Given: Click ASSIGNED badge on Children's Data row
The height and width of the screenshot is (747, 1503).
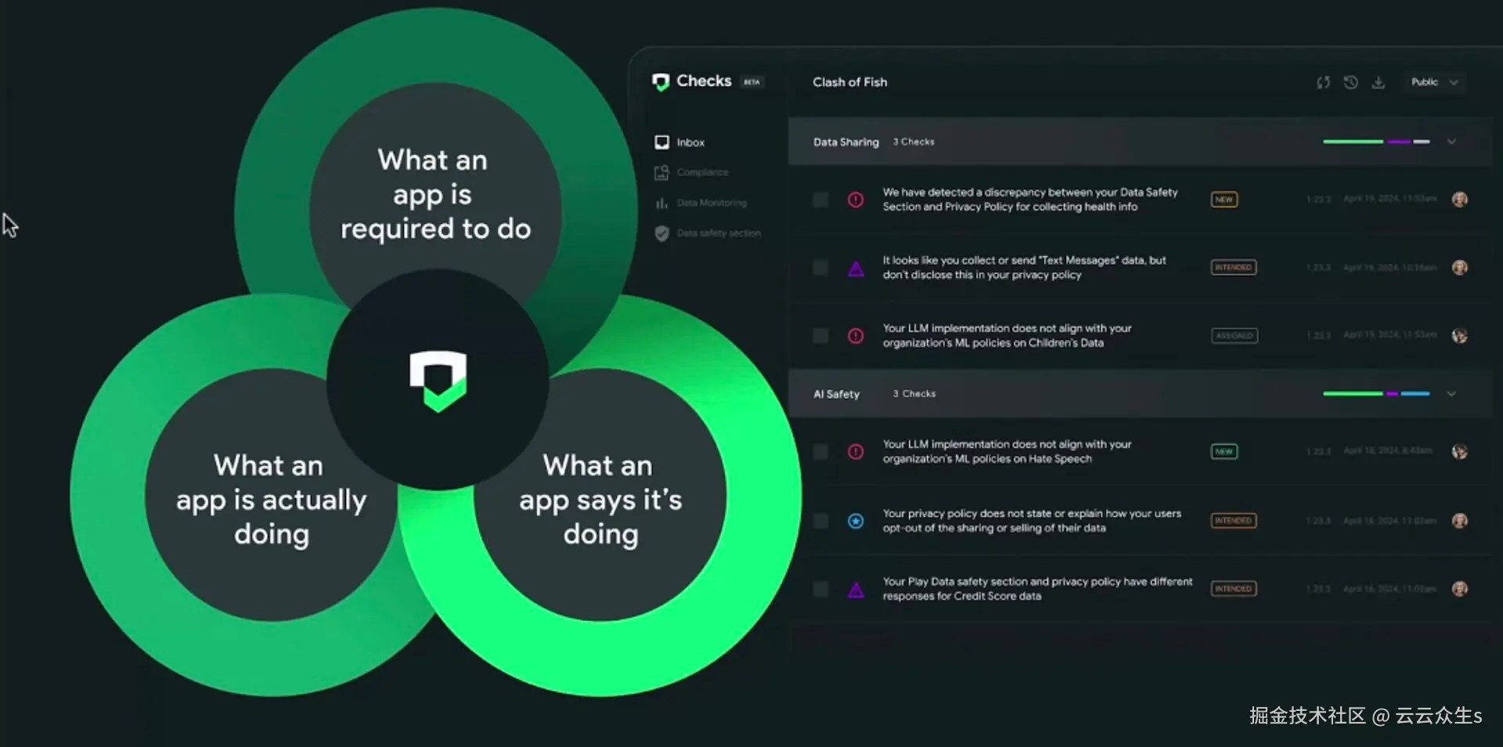Looking at the screenshot, I should tap(1234, 336).
